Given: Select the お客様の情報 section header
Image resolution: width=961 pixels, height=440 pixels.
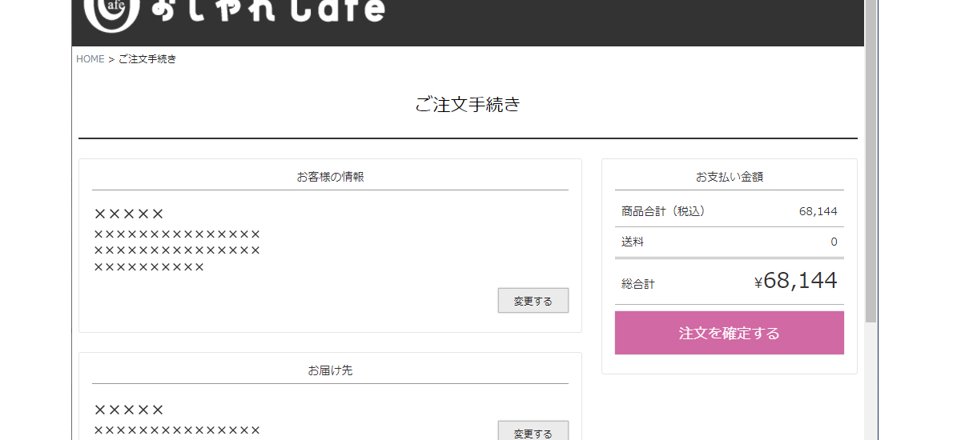Looking at the screenshot, I should pos(330,177).
